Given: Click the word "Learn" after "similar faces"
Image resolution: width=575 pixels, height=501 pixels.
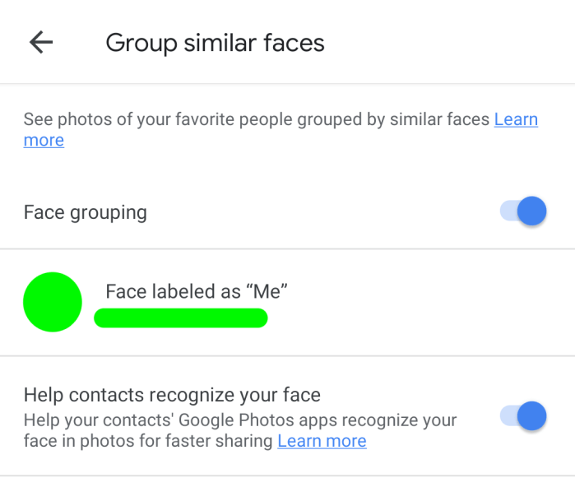Looking at the screenshot, I should (516, 119).
